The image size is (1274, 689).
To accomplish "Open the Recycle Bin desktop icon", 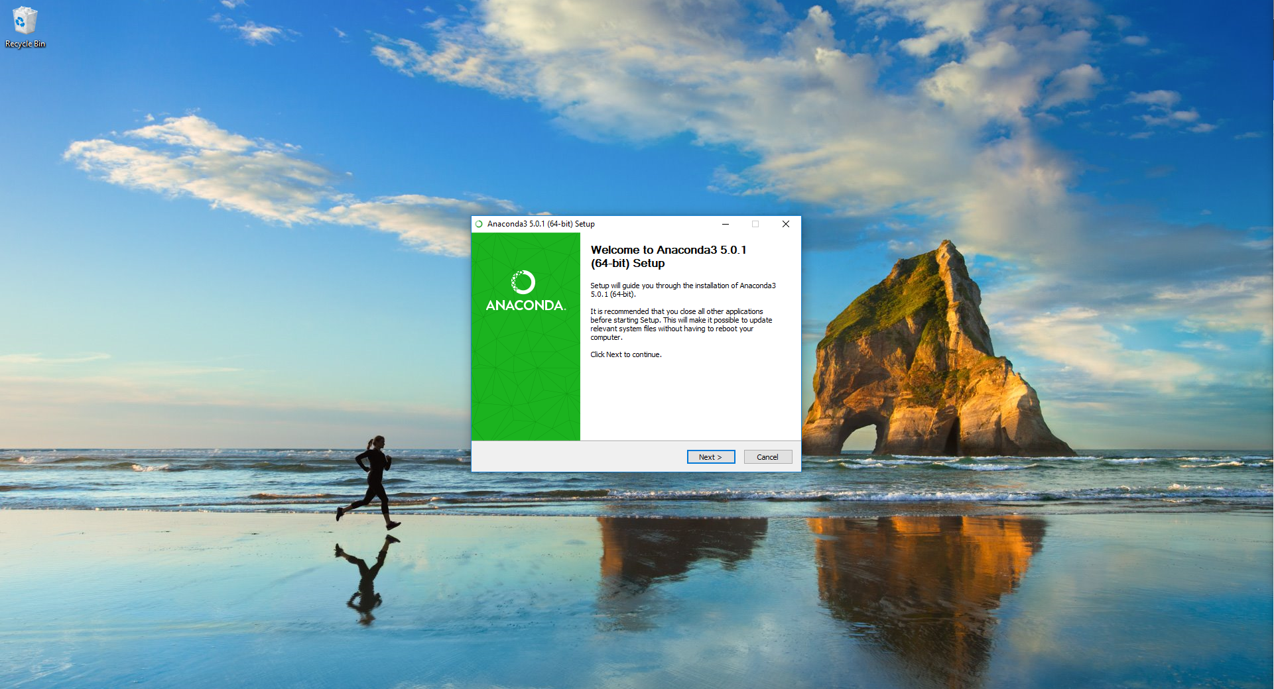I will (x=25, y=26).
